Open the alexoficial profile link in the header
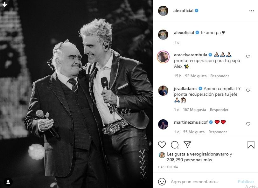 183,11
